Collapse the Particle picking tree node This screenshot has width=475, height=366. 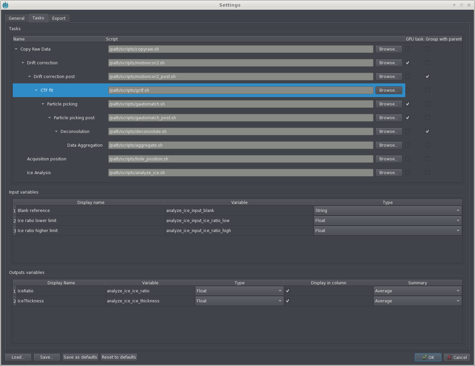43,104
